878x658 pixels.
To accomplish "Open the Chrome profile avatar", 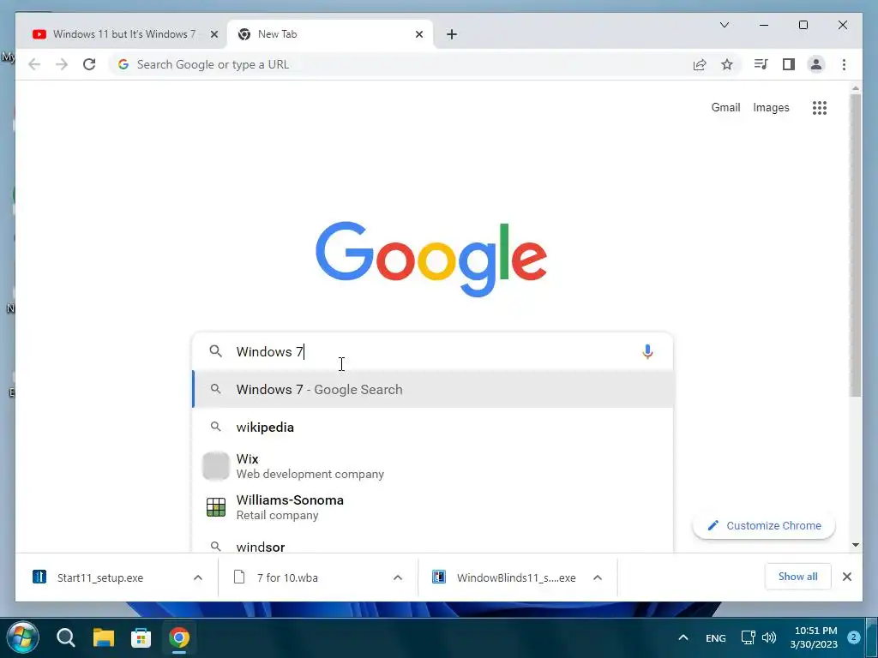I will point(816,64).
